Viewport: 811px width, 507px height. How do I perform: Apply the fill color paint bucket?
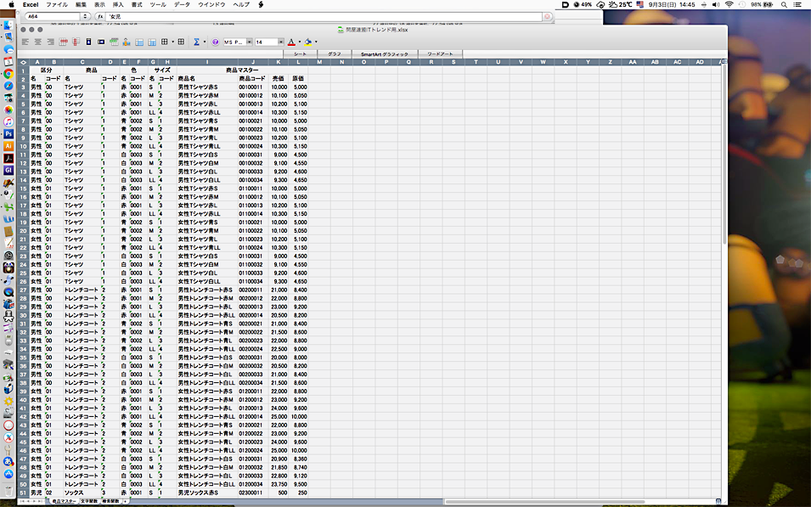click(x=308, y=42)
